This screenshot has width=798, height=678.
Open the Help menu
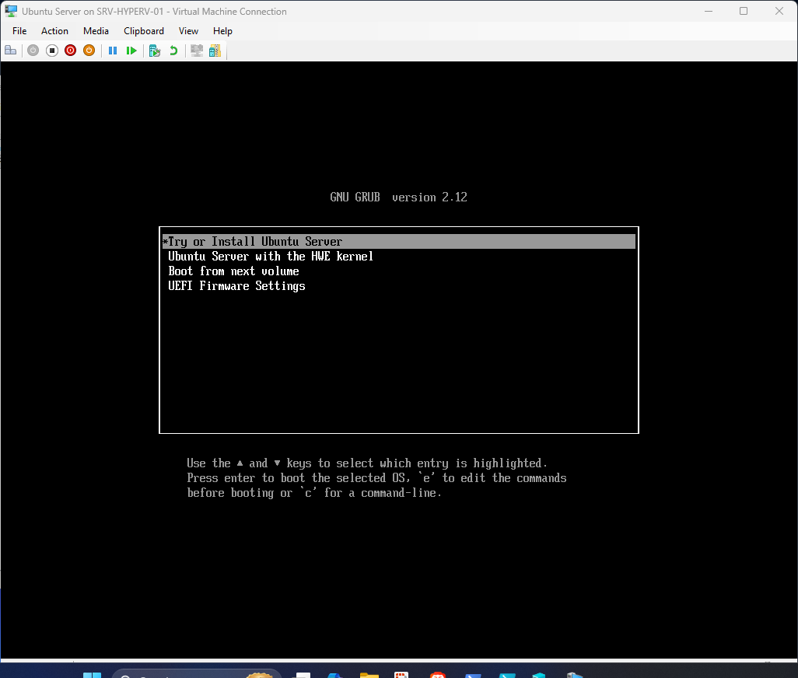pyautogui.click(x=222, y=31)
